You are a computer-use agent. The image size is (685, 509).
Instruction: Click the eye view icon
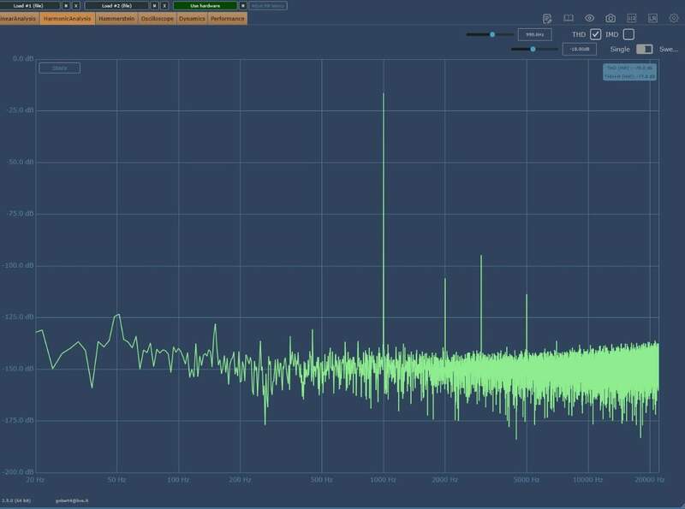(x=589, y=18)
